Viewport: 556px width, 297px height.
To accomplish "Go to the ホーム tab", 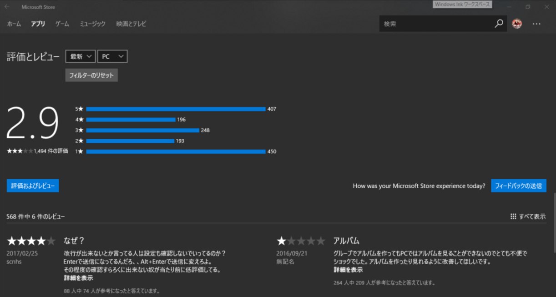I will coord(14,24).
